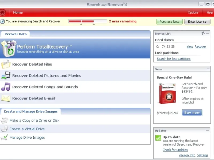Click the Buy now button
Viewport: 214px width, 160px height.
tap(192, 113)
